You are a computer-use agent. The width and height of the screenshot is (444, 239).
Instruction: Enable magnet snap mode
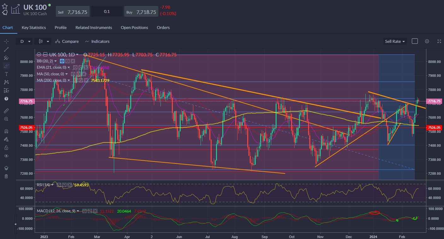point(6,131)
